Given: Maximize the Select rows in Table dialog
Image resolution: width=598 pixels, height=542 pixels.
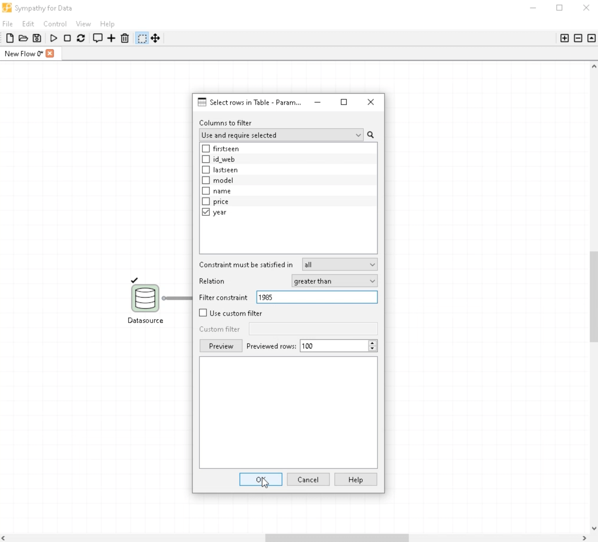Looking at the screenshot, I should (344, 102).
